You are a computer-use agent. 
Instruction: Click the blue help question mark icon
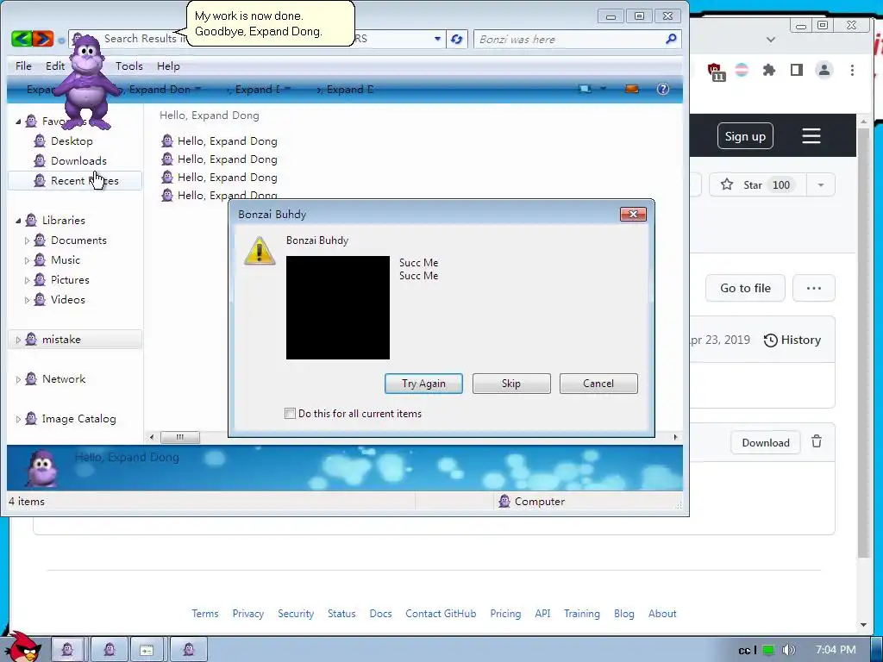coord(663,89)
